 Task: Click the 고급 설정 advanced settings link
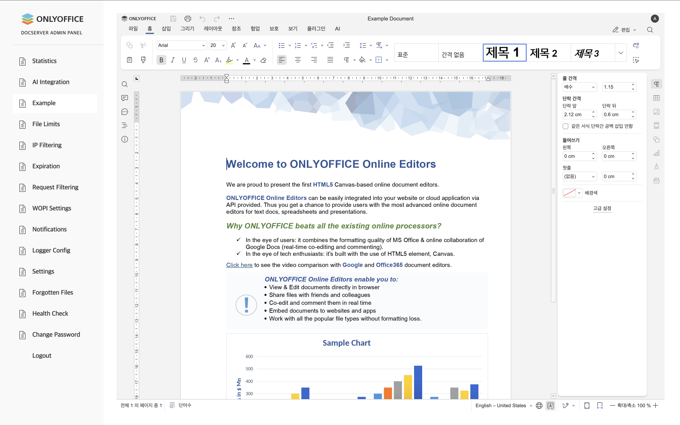(602, 208)
